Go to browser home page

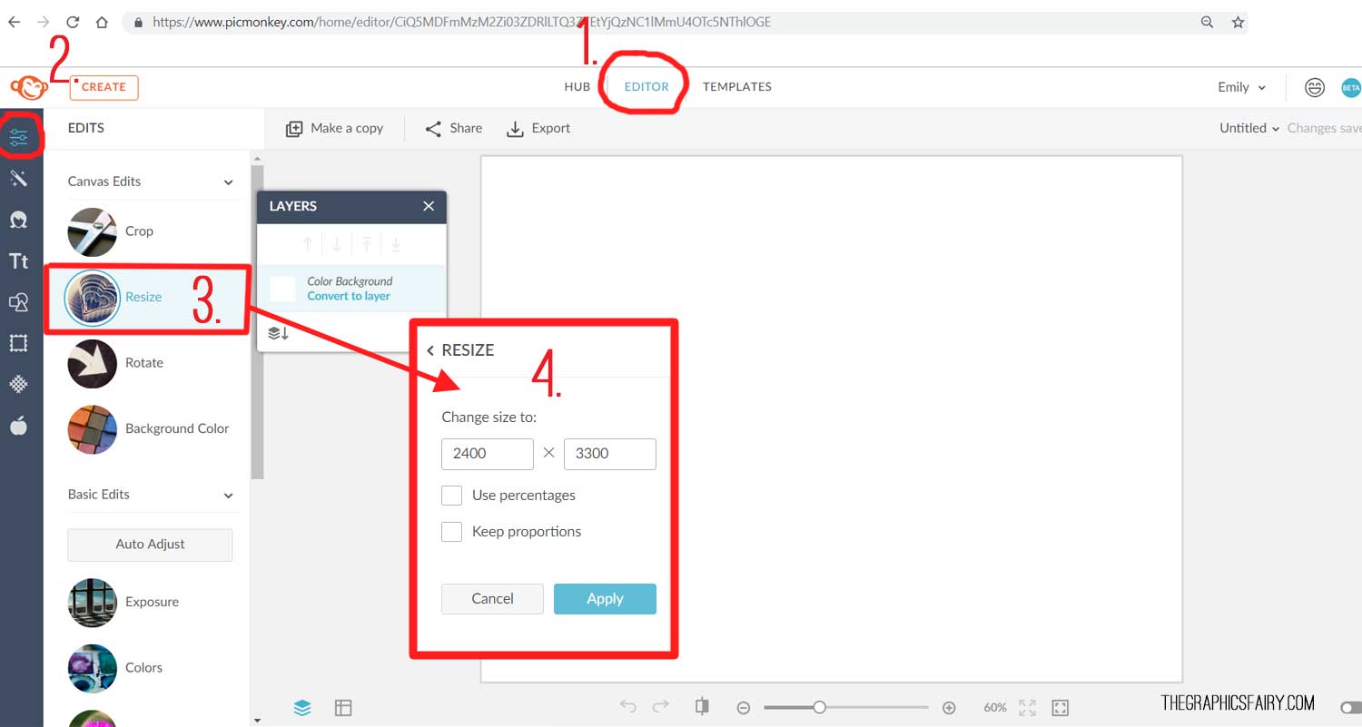pos(102,22)
